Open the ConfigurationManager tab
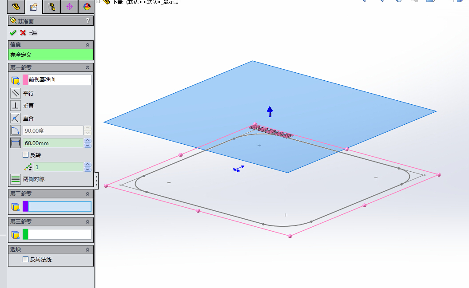Screen dimensions: 469x288 point(52,7)
